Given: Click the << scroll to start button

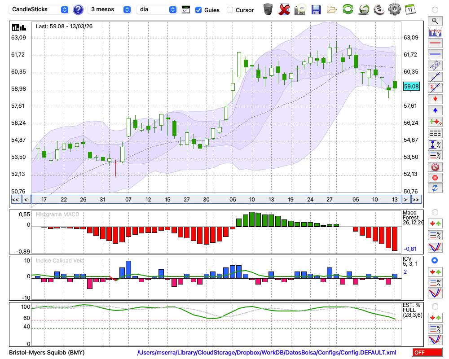Looking at the screenshot, I should [15, 200].
